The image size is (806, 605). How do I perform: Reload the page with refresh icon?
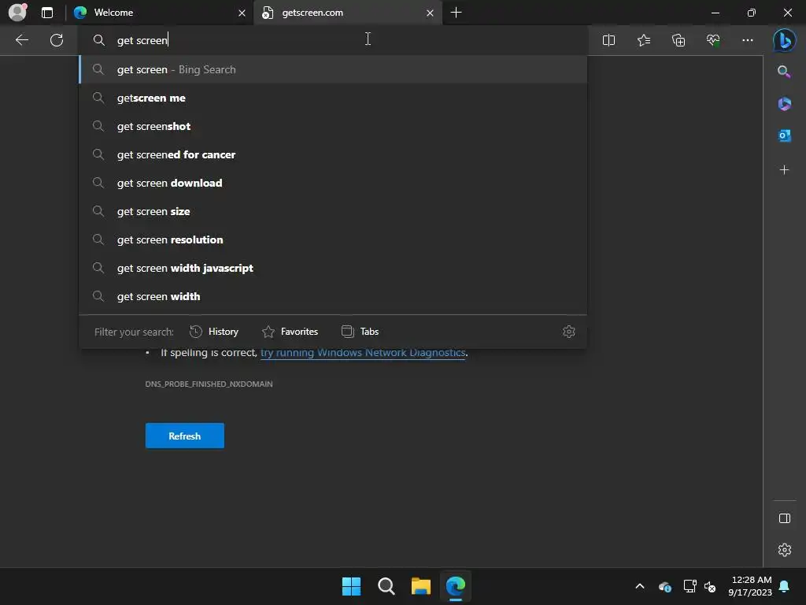[57, 40]
